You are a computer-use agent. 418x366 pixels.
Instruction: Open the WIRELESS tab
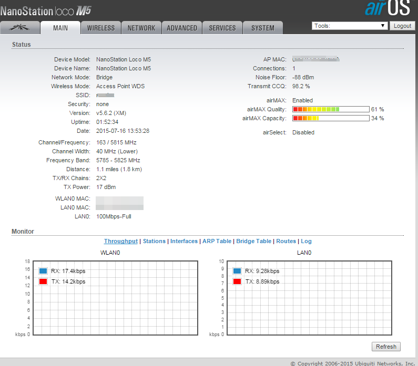[101, 28]
